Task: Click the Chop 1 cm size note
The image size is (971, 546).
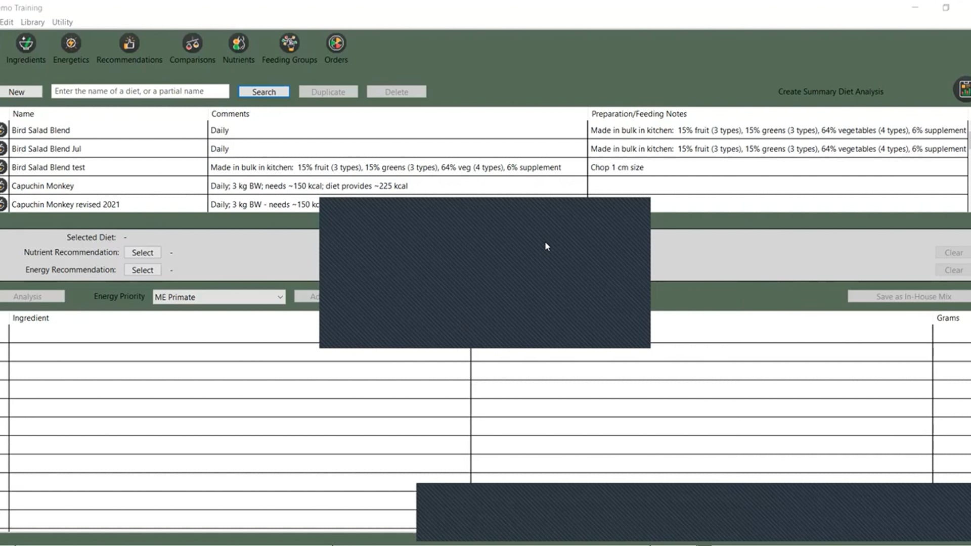Action: pyautogui.click(x=617, y=167)
